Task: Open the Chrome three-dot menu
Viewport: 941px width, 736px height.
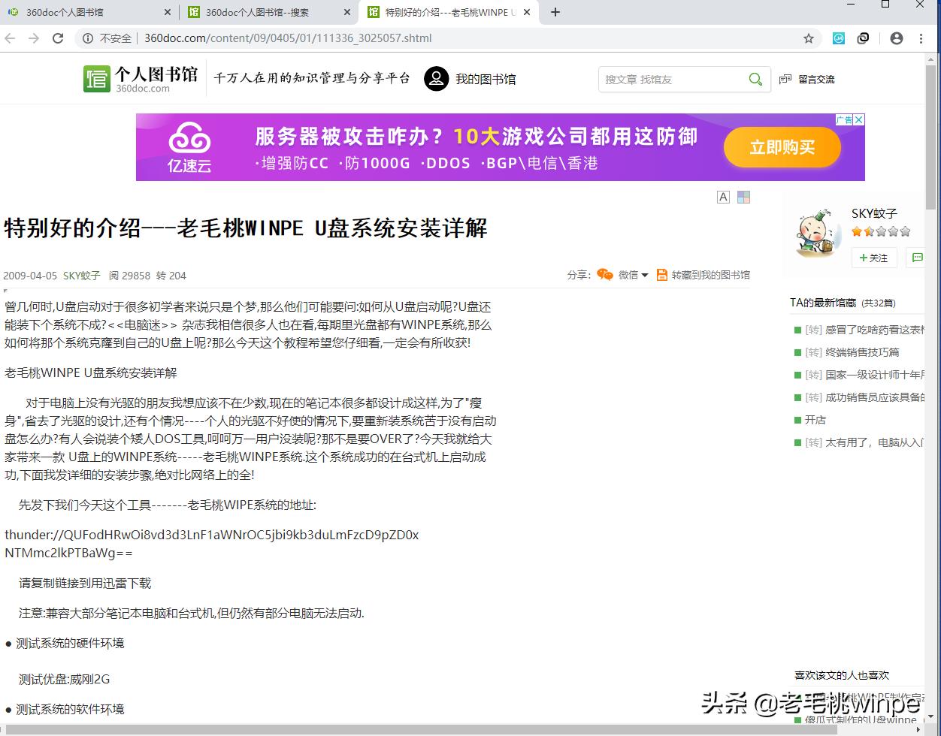Action: tap(920, 38)
